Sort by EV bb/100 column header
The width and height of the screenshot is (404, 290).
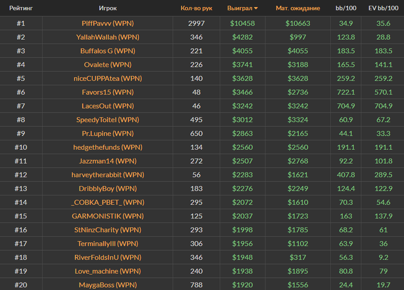pos(383,8)
